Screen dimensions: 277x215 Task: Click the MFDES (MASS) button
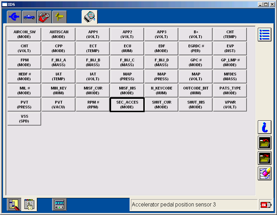click(x=230, y=76)
